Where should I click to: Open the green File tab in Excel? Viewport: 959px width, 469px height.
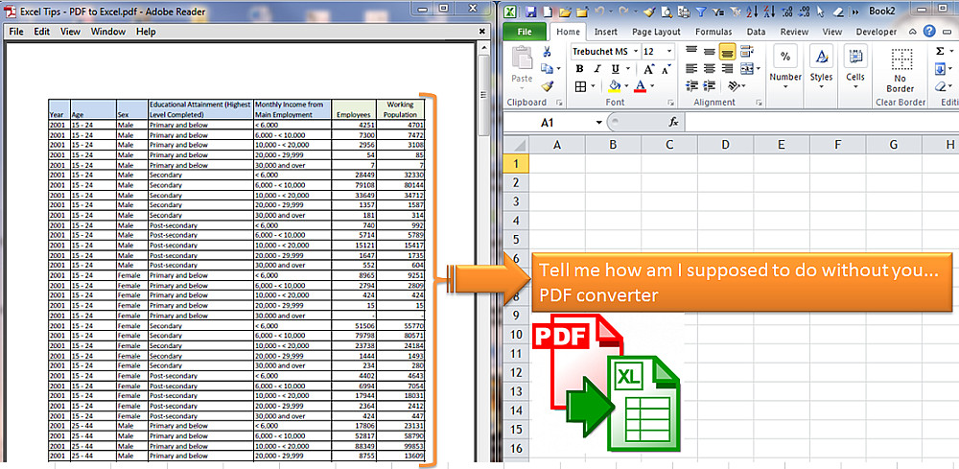click(x=525, y=32)
